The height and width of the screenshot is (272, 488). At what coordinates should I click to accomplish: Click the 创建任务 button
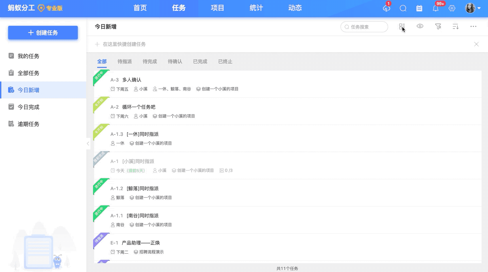pos(43,33)
